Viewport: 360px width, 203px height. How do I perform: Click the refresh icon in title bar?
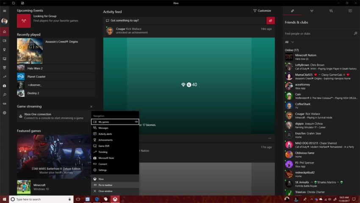click(x=14, y=3)
